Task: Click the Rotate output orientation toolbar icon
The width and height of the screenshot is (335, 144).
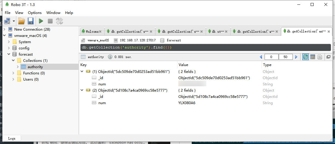Action: click(x=59, y=21)
